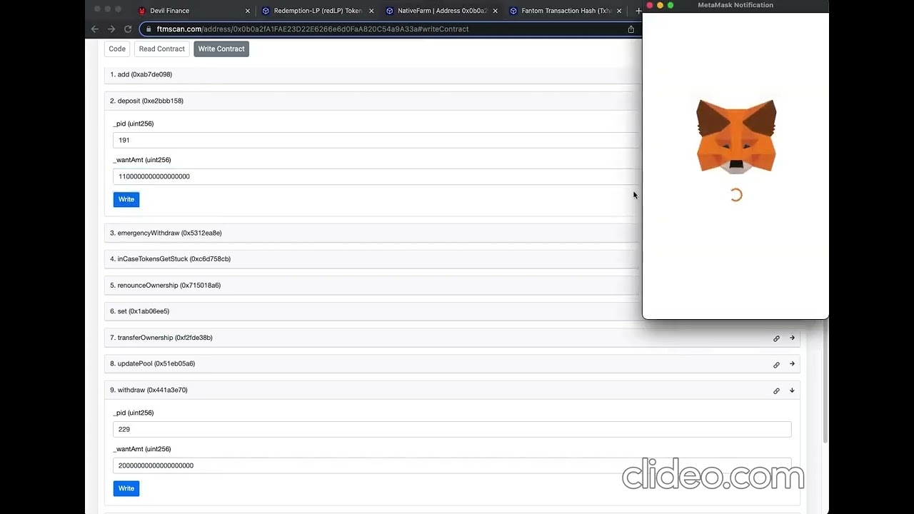
Task: Click Devil Finance tab favicon
Action: tap(142, 11)
